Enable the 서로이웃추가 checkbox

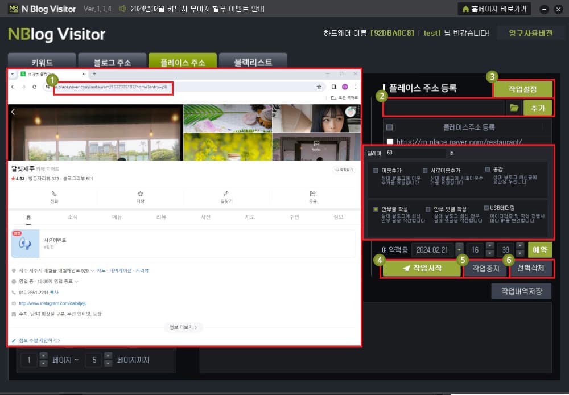point(425,171)
